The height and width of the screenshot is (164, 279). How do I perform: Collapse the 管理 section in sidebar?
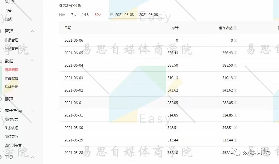point(32,31)
